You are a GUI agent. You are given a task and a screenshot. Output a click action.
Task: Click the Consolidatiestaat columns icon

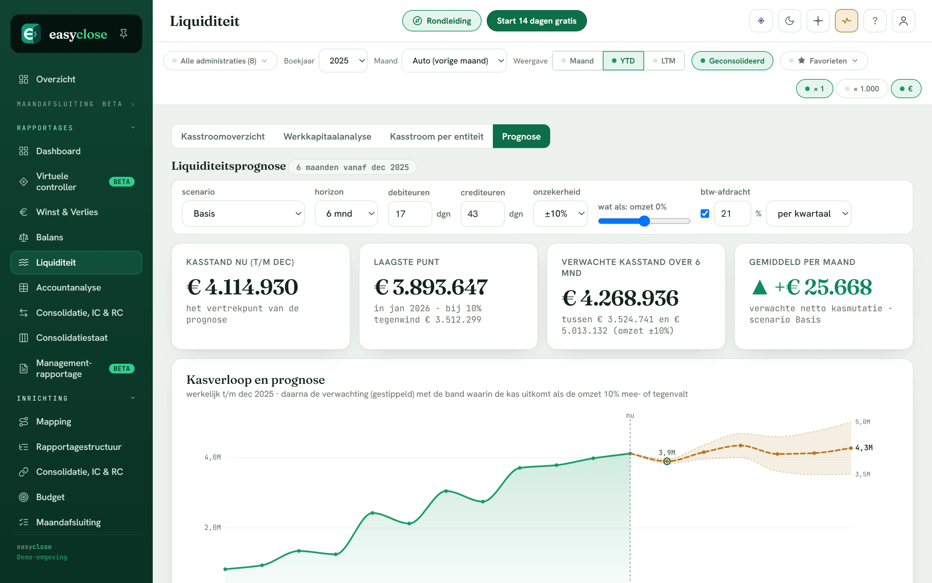[24, 338]
